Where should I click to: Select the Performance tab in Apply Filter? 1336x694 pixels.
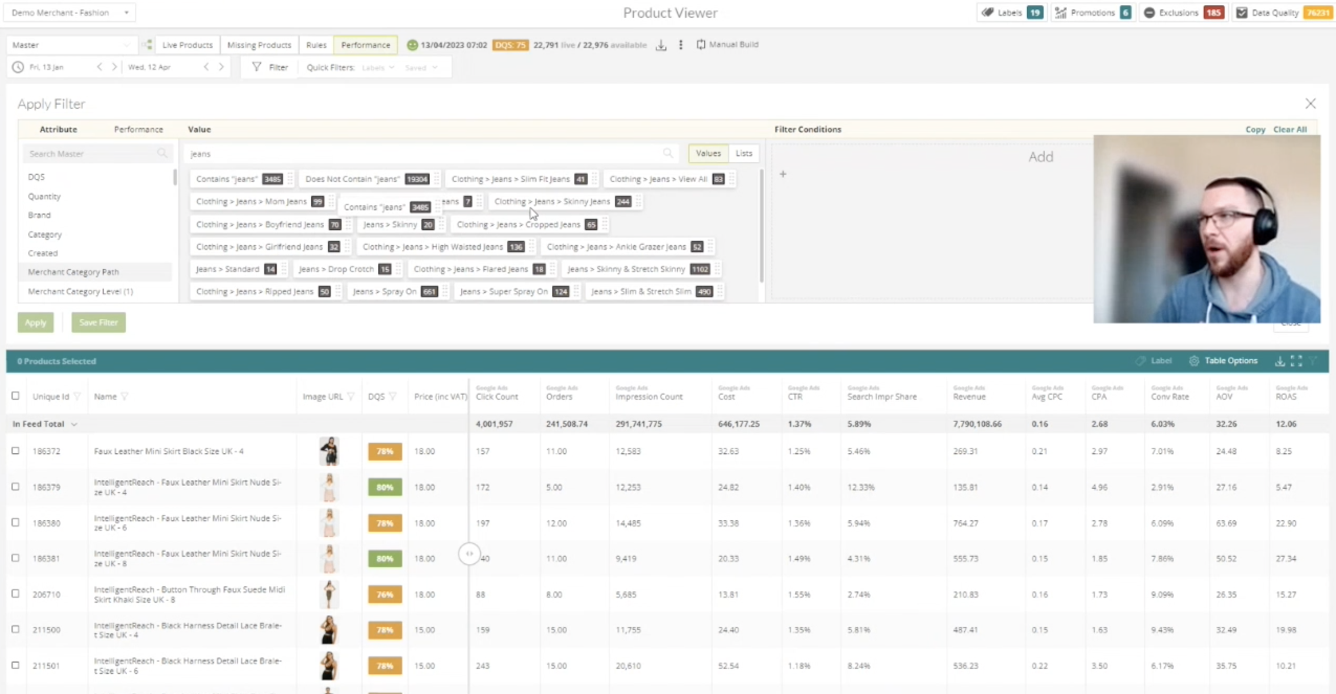point(138,129)
